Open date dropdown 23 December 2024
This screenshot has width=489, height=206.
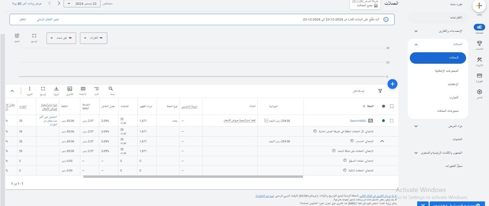pyautogui.click(x=83, y=4)
